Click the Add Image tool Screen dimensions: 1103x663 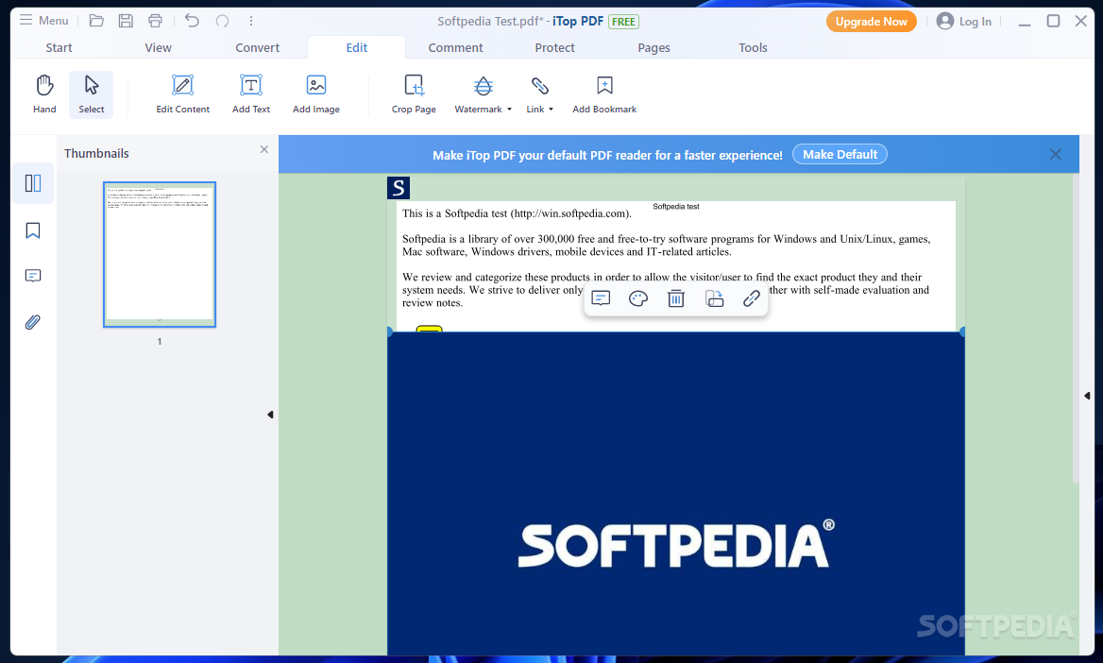[x=315, y=93]
